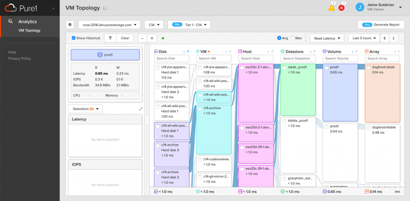The height and width of the screenshot is (201, 410).
Task: Click in the Search VM field
Action: 214,58
